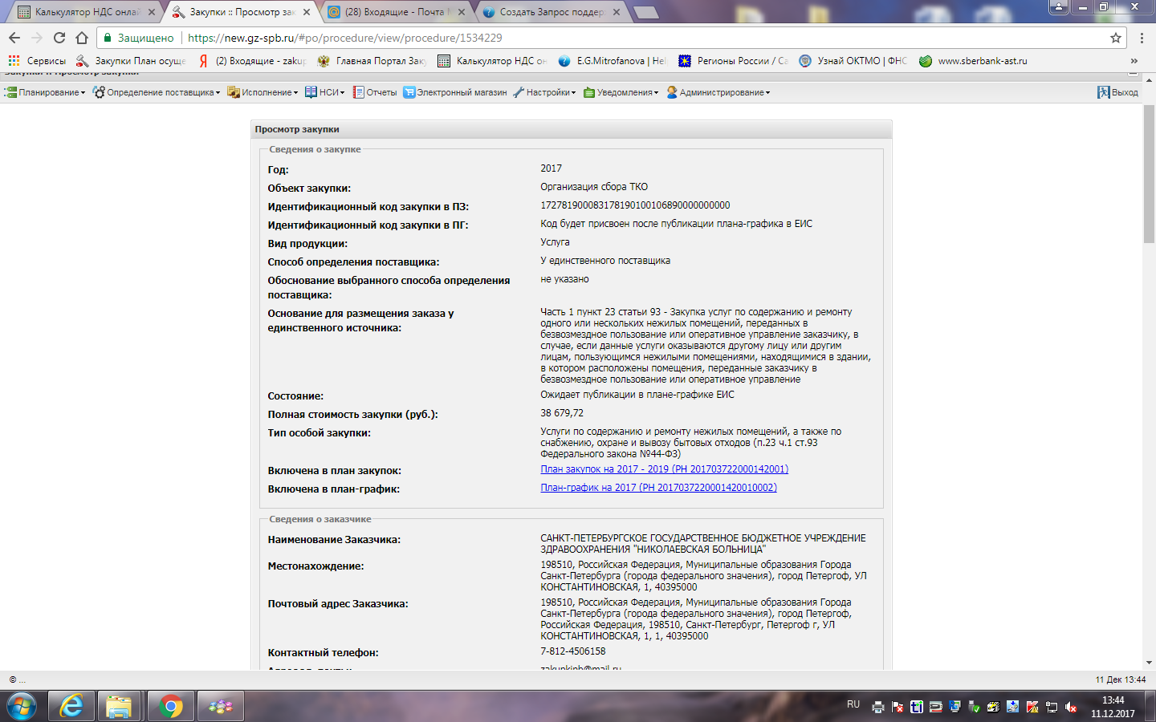
Task: Click the browser Back arrow
Action: point(14,38)
